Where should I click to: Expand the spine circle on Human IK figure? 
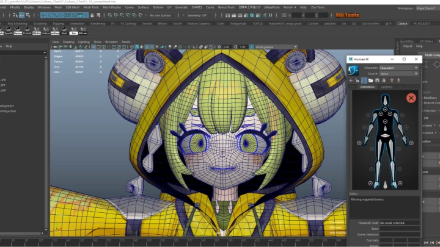(385, 121)
